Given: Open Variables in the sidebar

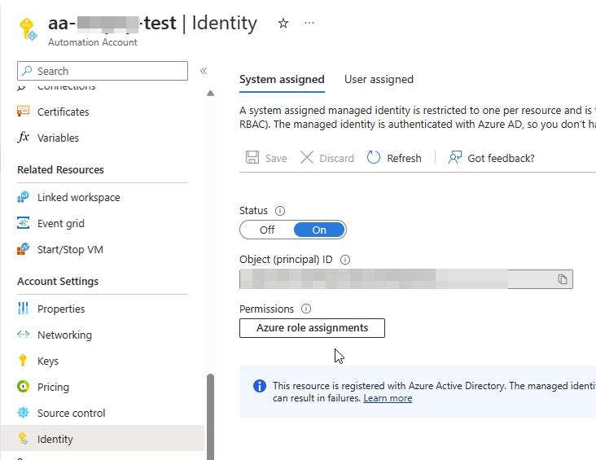Looking at the screenshot, I should point(58,138).
